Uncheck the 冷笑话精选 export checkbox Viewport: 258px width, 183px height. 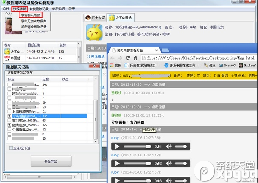coord(9,116)
